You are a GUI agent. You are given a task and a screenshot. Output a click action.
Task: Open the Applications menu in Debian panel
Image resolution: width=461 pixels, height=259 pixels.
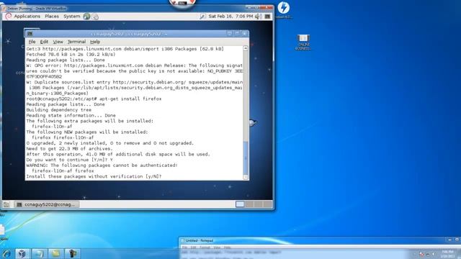tap(27, 17)
